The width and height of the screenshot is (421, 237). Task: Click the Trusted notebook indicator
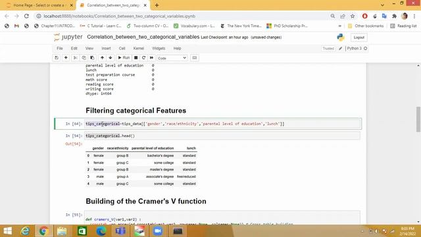point(328,49)
